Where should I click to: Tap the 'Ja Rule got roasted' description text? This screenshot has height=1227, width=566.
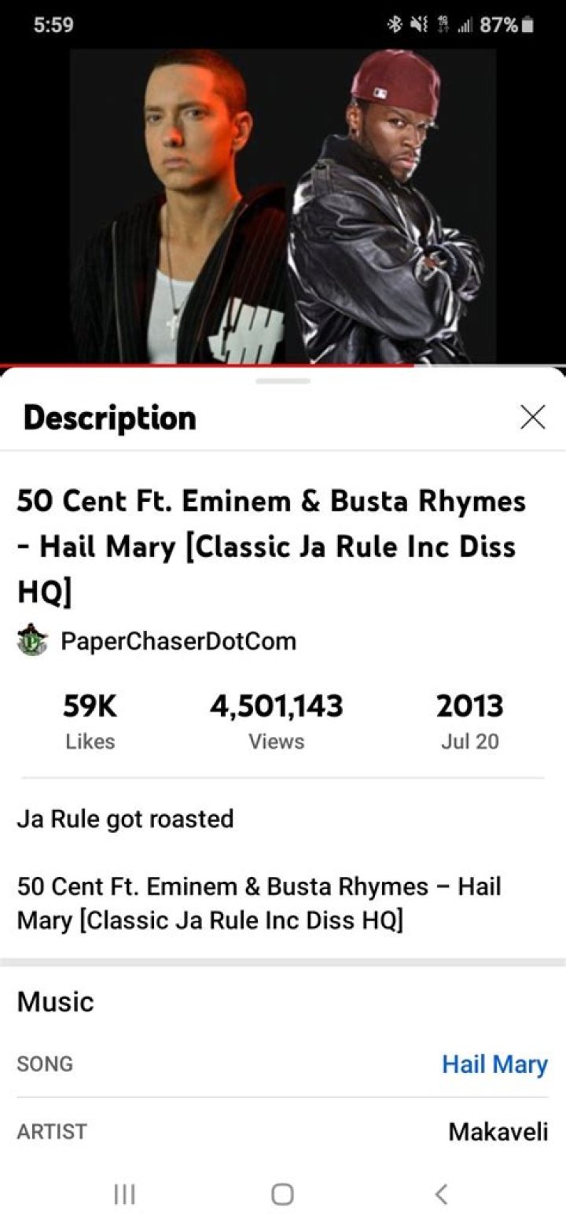point(125,819)
